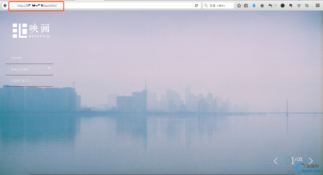Go to the browser Home page icon

[262, 5]
